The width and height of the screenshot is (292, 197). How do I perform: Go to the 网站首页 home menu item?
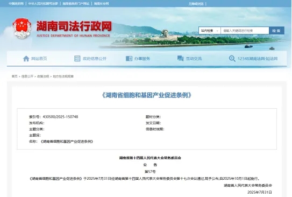[x=39, y=59]
